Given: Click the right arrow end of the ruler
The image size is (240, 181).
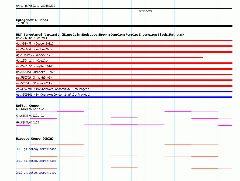Looking at the screenshot, I should [x=231, y=9].
